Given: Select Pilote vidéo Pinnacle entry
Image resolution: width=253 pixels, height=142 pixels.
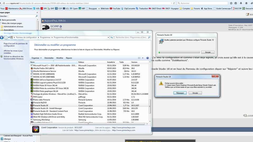Looking at the screenshot, I should point(89,100).
